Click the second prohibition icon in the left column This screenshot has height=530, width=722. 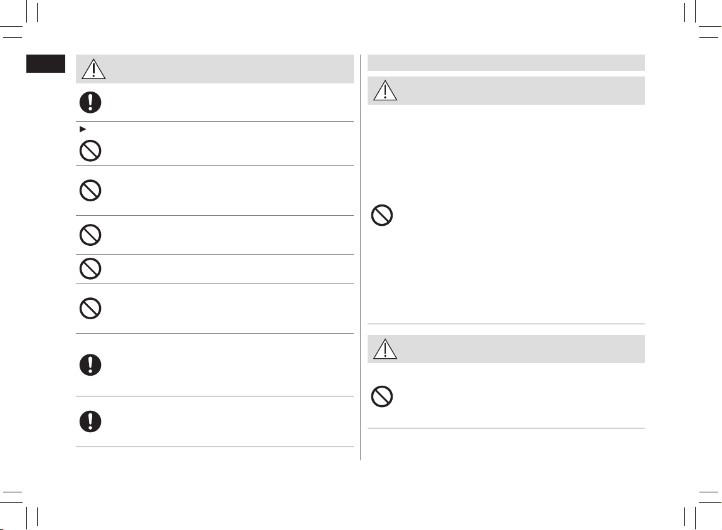[x=90, y=190]
